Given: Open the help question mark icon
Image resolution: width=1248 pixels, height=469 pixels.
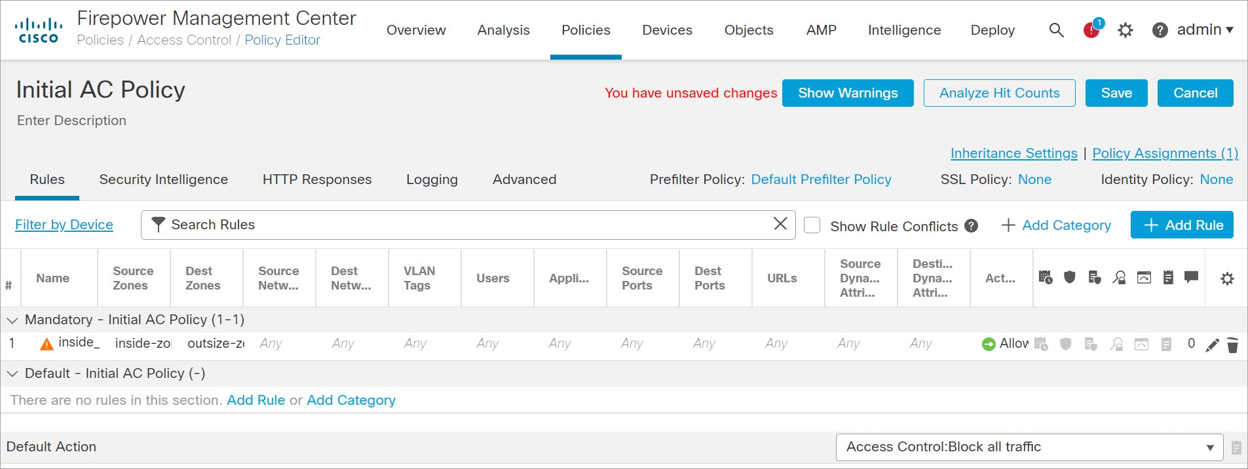Looking at the screenshot, I should (1160, 30).
